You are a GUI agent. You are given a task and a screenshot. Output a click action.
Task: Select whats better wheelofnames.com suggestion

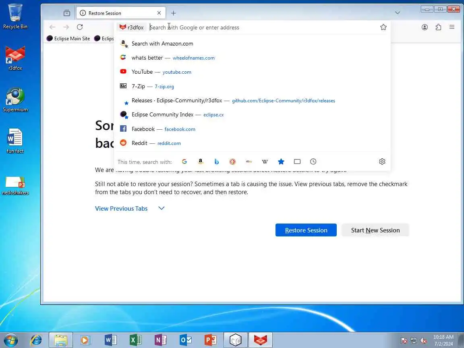click(x=252, y=58)
